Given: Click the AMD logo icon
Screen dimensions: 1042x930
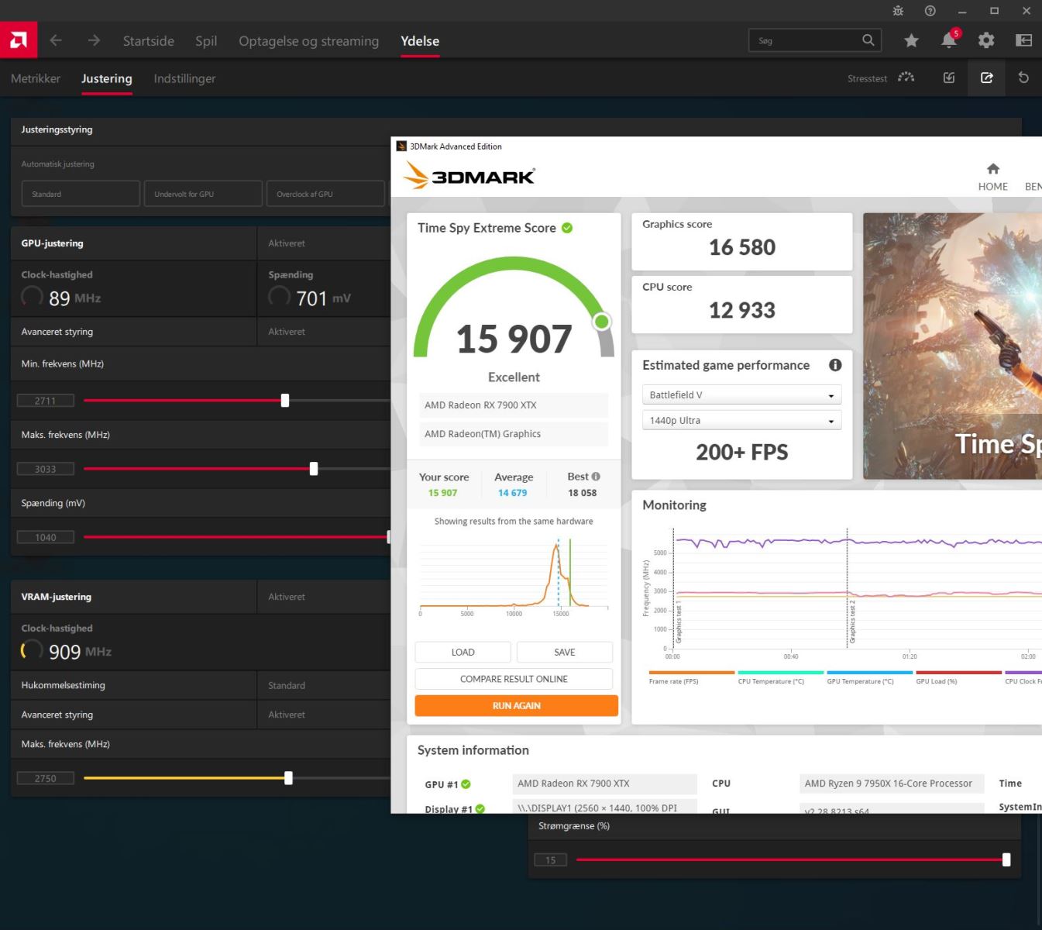Looking at the screenshot, I should coord(19,40).
